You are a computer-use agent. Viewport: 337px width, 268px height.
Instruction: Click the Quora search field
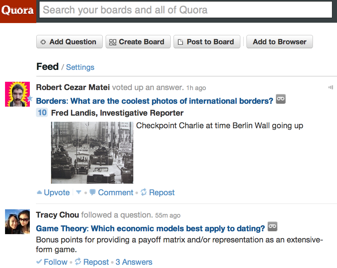[185, 10]
